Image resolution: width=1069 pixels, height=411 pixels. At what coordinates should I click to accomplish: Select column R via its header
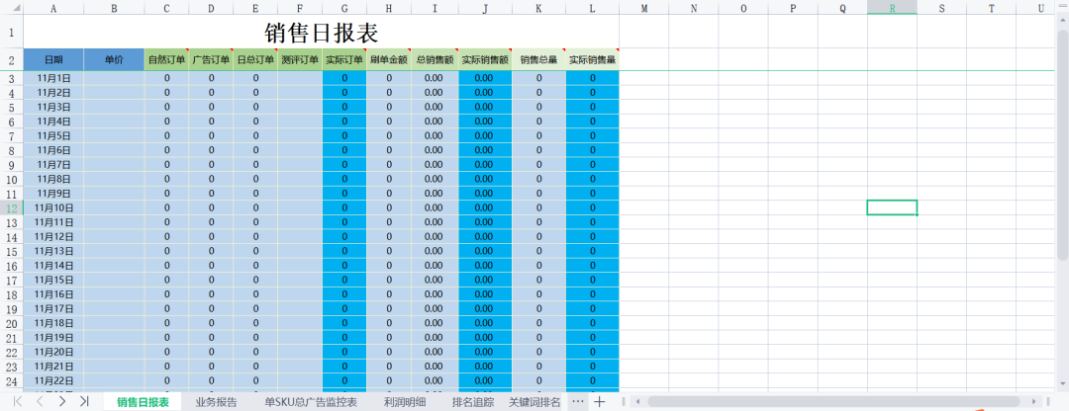(892, 8)
